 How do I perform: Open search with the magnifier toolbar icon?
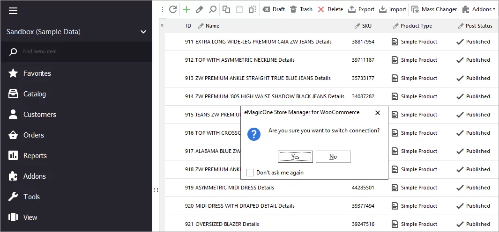click(213, 9)
